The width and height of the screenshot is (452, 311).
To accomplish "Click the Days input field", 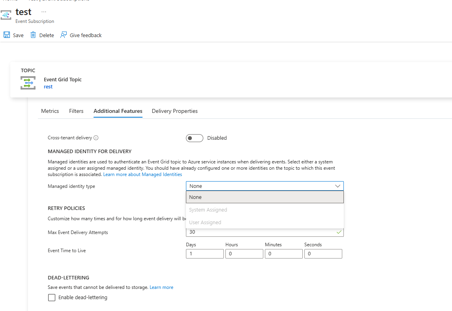I will click(x=204, y=254).
